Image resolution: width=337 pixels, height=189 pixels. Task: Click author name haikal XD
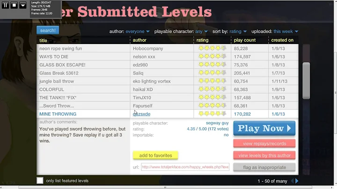click(143, 89)
